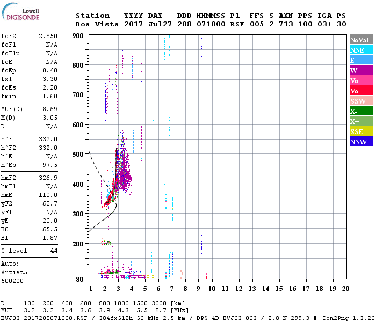Screen dimensions: 376x322
Task: Click the hmE value 110.0
Action: coord(48,195)
